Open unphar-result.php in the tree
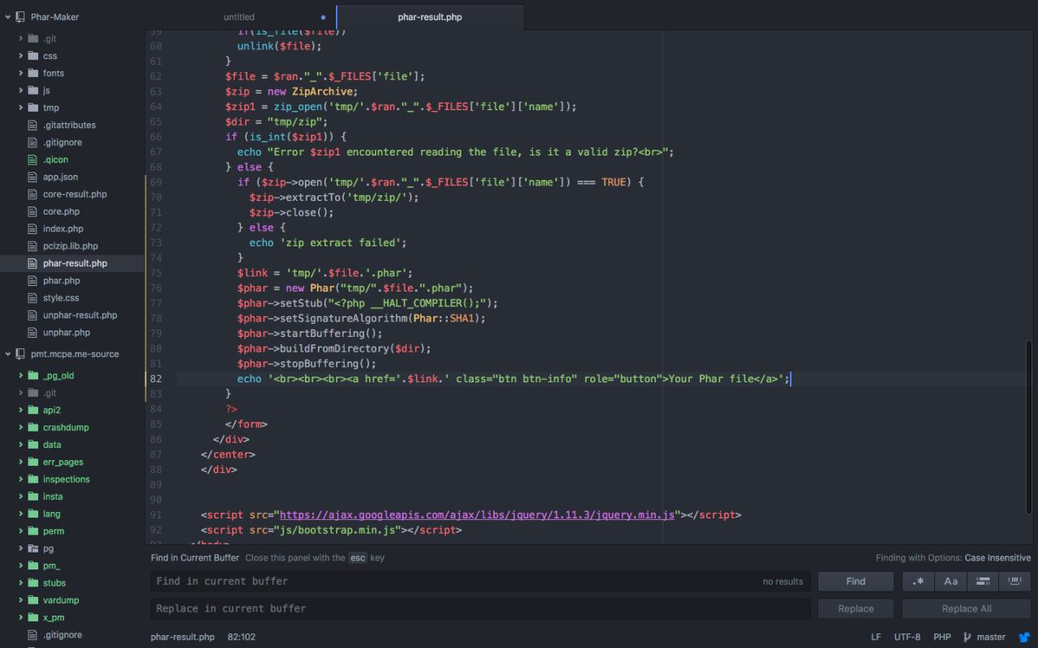The height and width of the screenshot is (648, 1038). coord(80,315)
